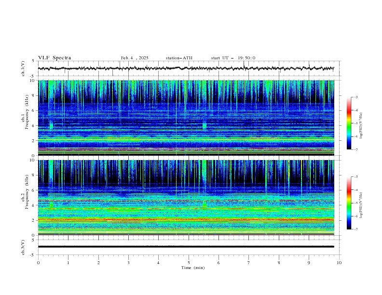Click time axis tick label "9"
This screenshot has width=382, height=295.
tap(309, 263)
